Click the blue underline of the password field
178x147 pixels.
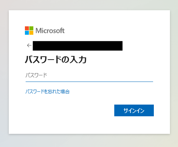[89, 82]
